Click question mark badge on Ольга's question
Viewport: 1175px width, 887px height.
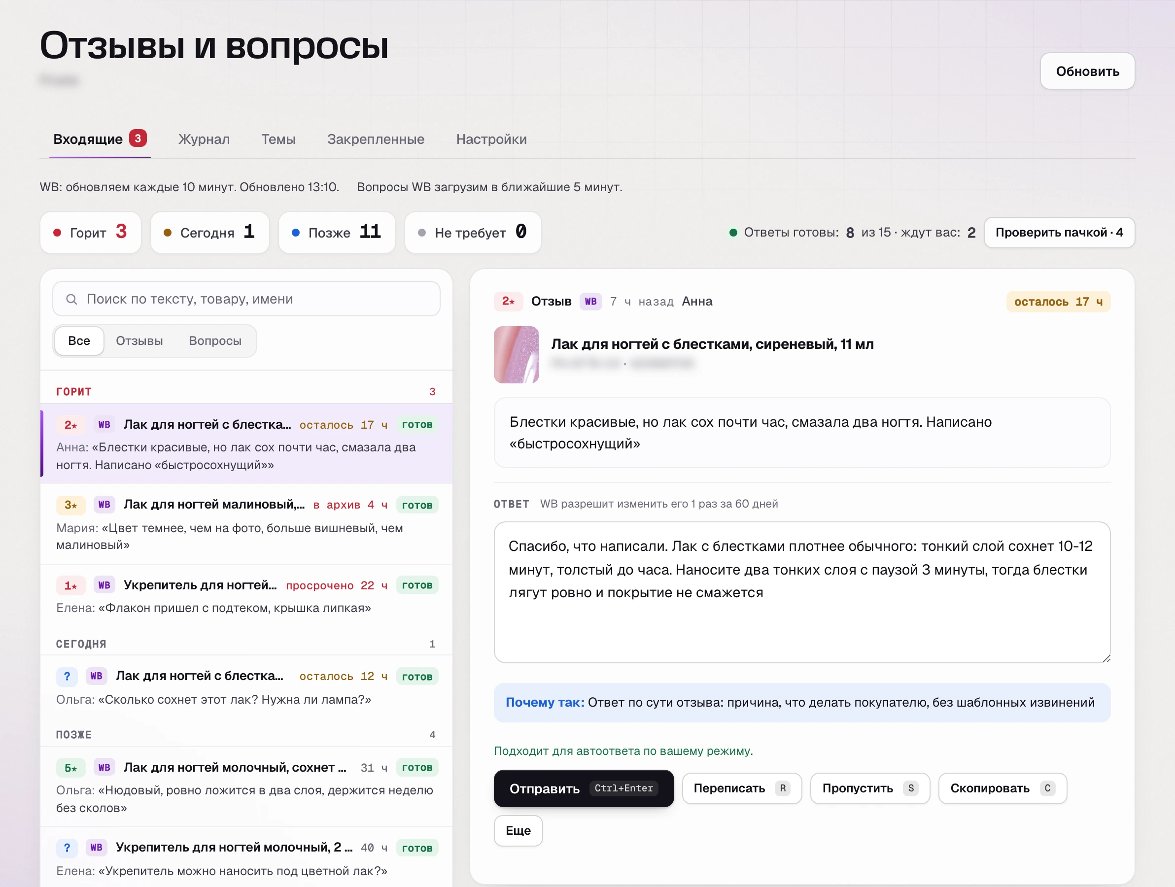[67, 676]
